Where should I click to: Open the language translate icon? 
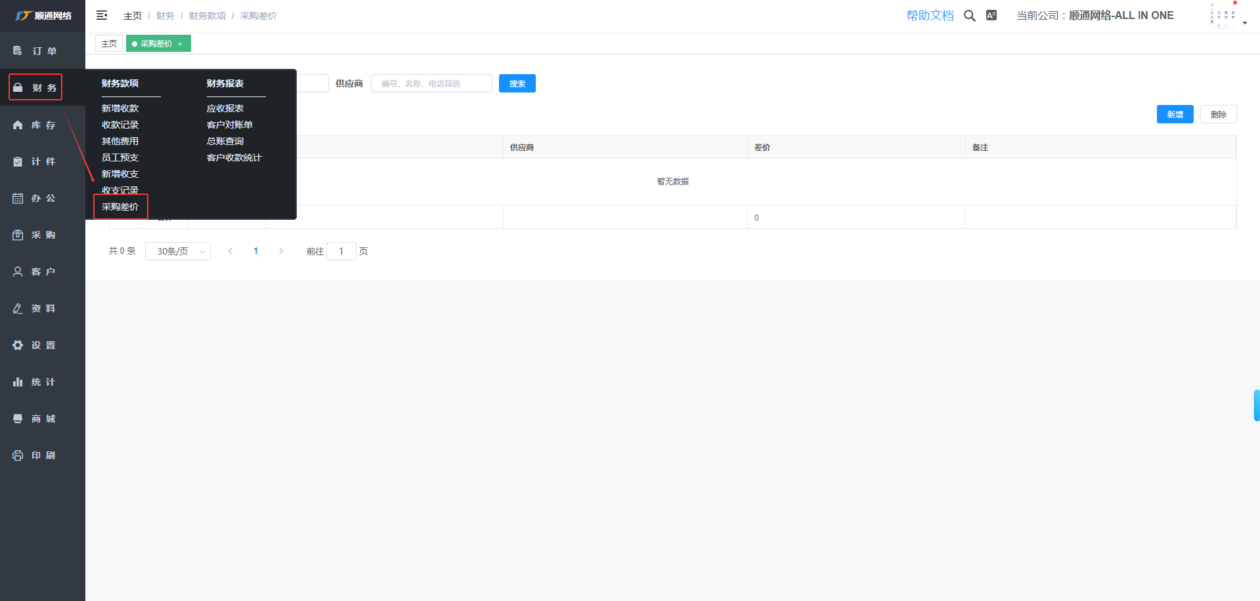pyautogui.click(x=991, y=16)
